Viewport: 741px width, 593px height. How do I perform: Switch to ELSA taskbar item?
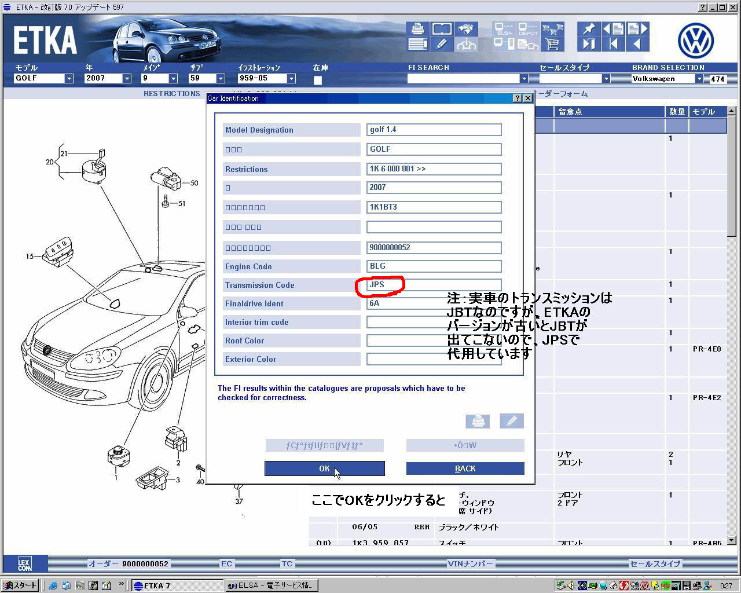click(x=271, y=585)
